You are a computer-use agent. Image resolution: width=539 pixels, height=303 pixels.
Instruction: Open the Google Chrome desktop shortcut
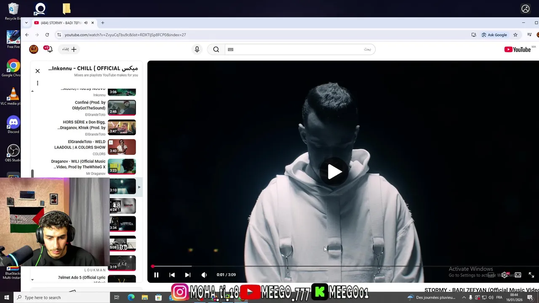(x=13, y=69)
